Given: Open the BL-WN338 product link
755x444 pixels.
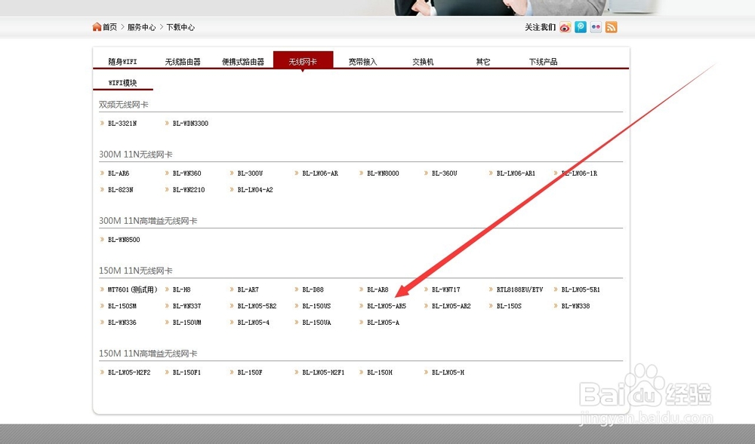Looking at the screenshot, I should pyautogui.click(x=575, y=306).
